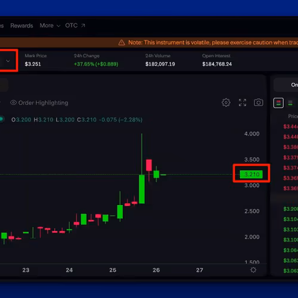Click the $3.375 ask price row
The width and height of the screenshot is (298, 298).
(291, 157)
